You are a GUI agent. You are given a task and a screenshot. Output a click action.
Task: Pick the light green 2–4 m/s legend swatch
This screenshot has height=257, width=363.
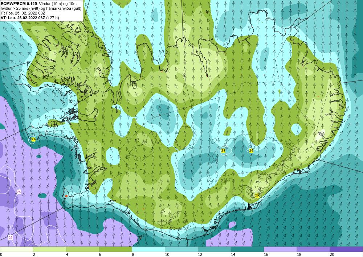(49, 249)
